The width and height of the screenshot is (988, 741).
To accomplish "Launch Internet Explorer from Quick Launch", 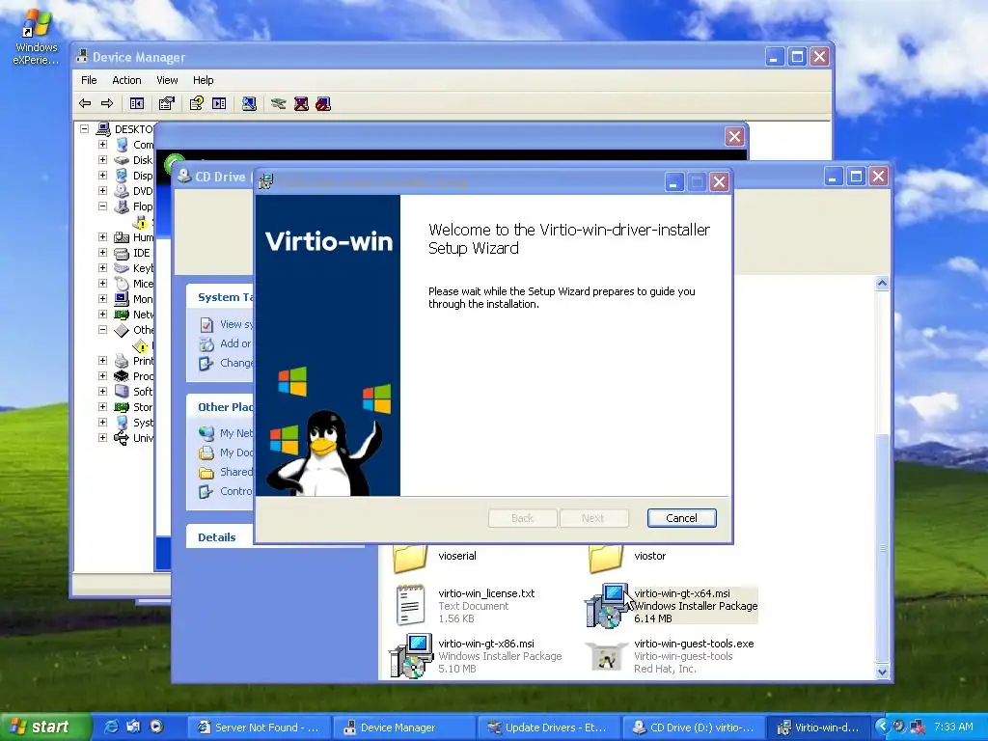I will click(111, 727).
